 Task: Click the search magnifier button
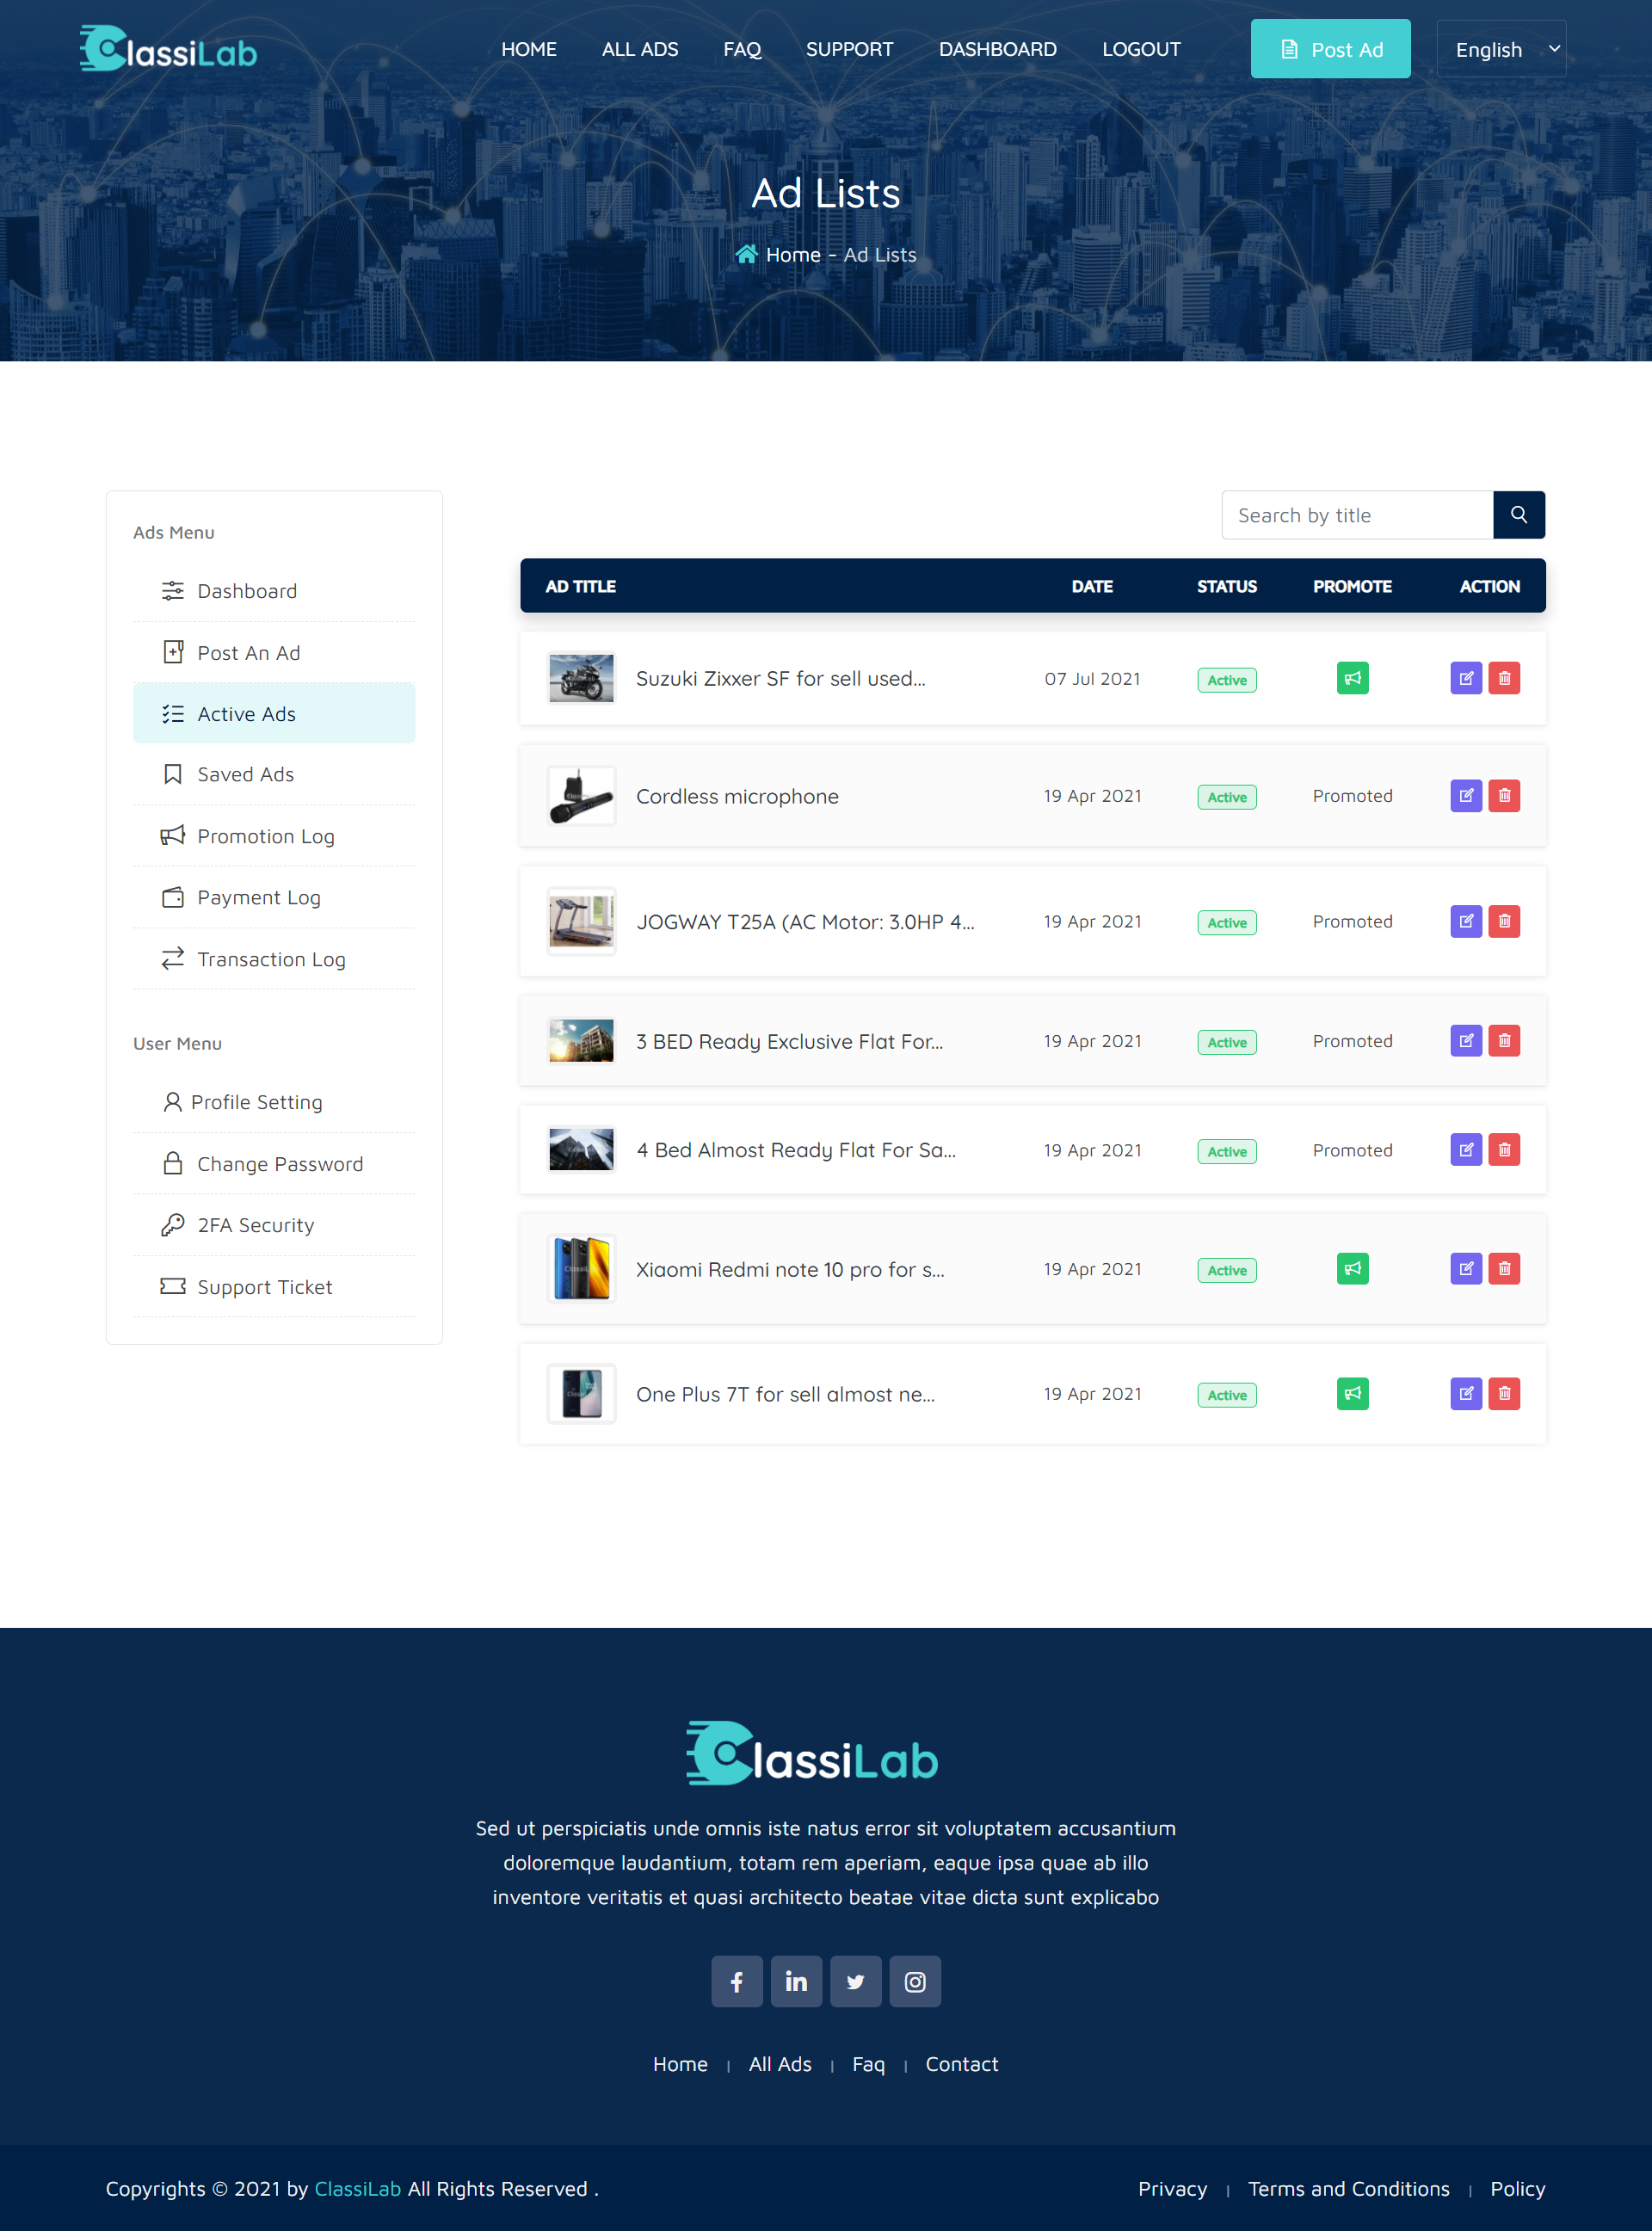[x=1518, y=515]
